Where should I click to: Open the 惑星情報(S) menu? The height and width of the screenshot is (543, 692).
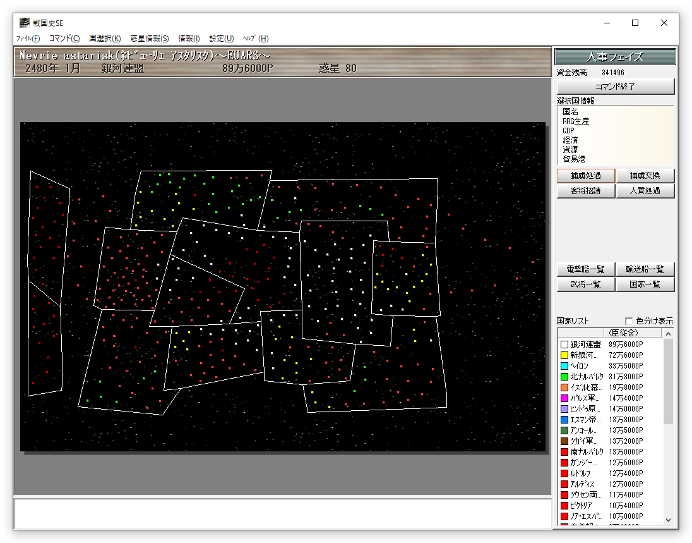tap(150, 39)
